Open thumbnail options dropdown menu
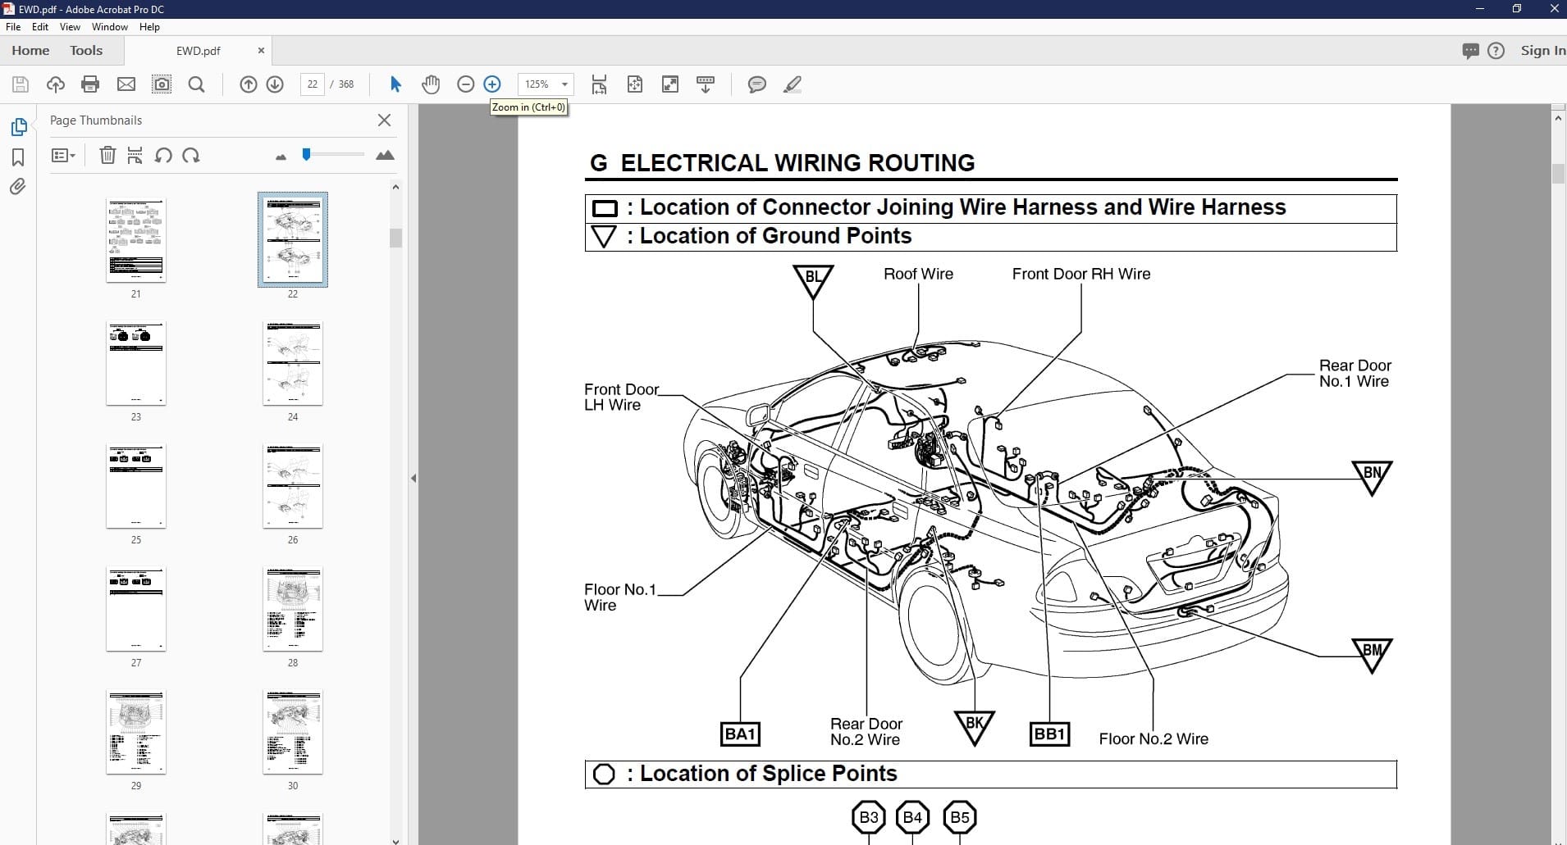 (x=63, y=156)
